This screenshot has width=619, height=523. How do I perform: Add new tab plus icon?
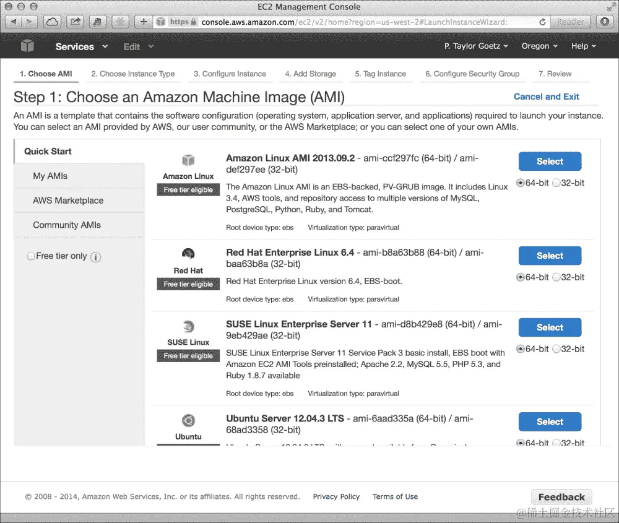pos(144,22)
